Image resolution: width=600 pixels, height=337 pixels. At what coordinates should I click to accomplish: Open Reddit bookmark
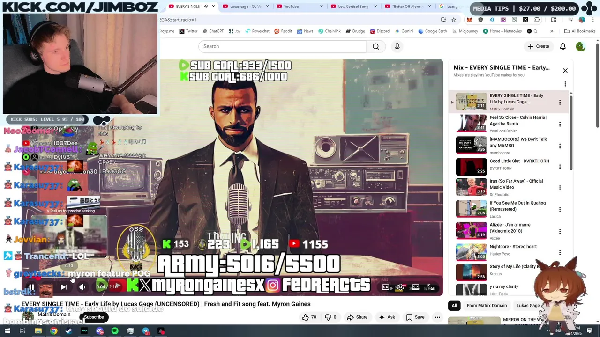point(283,31)
